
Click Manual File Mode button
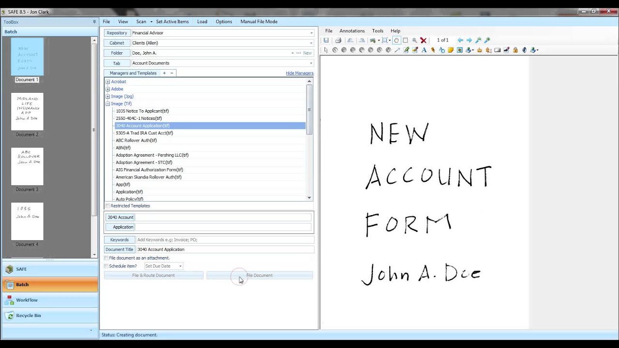point(259,22)
